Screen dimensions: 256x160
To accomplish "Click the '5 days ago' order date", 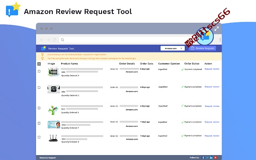I will tap(145, 69).
